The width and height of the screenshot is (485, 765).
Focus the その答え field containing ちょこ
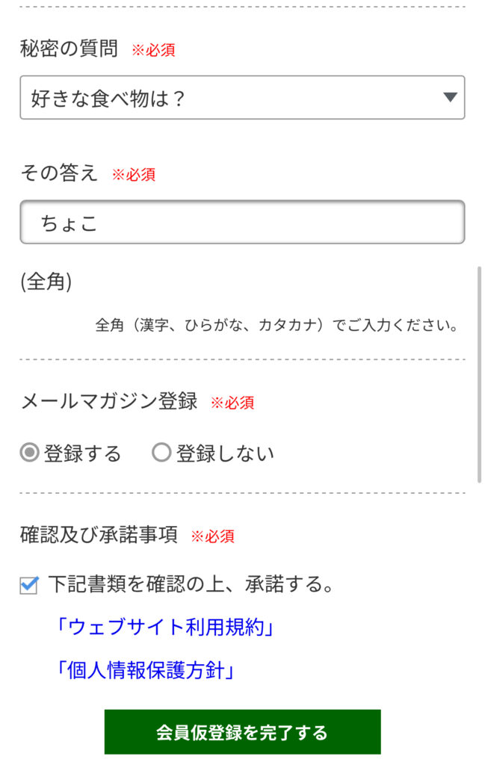(242, 222)
